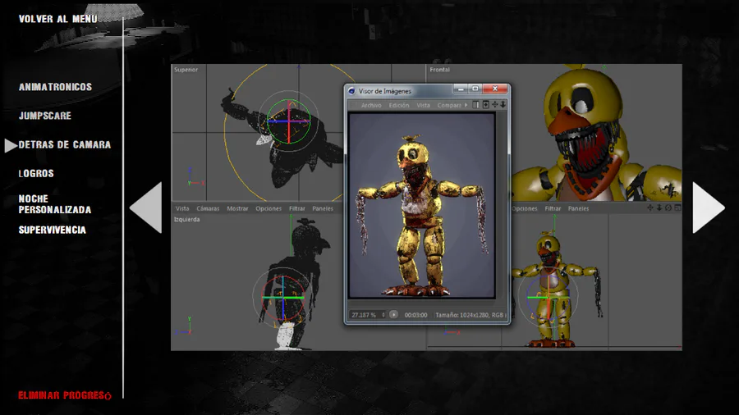Viewport: 739px width, 415px height.
Task: Open left Paneles menu under Superior viewport
Action: point(323,208)
